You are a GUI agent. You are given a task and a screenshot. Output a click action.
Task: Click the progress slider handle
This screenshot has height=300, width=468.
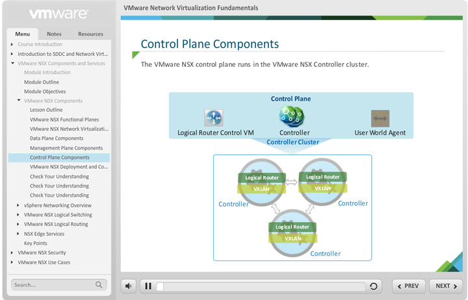(160, 286)
